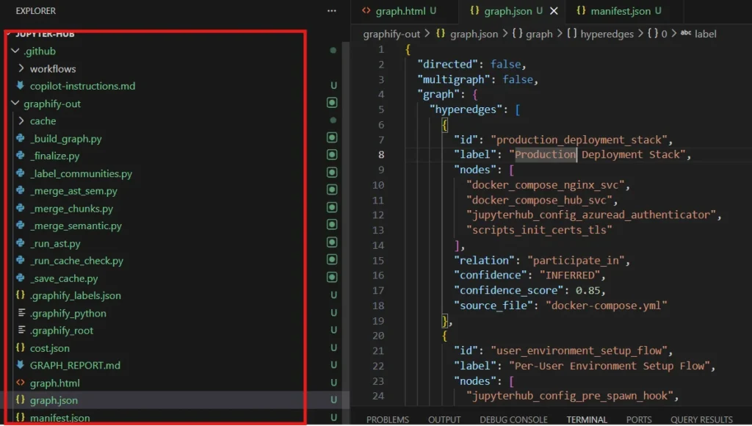Image resolution: width=752 pixels, height=426 pixels.
Task: Collapse the .github folder
Action: point(15,51)
